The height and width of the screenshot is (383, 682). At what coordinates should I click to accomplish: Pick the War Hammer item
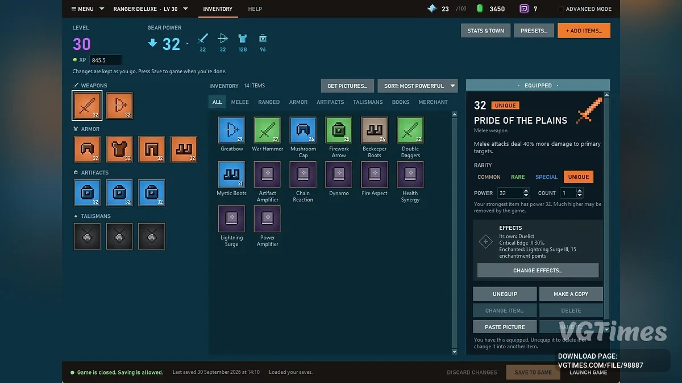click(267, 131)
